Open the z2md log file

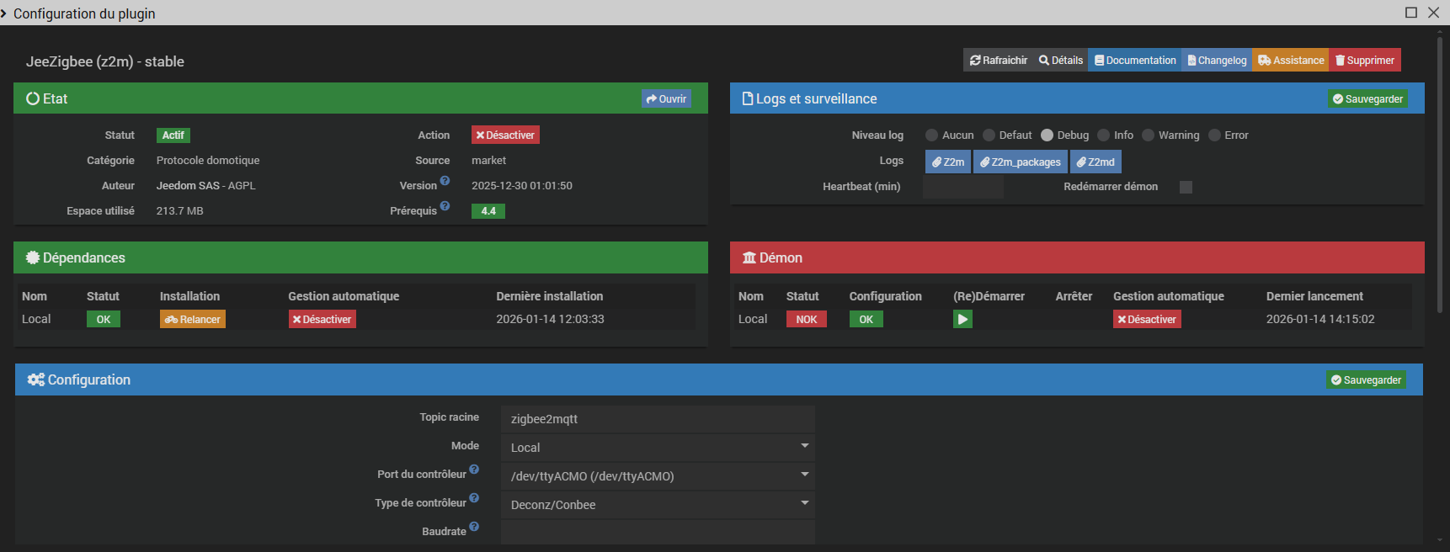(x=1095, y=162)
